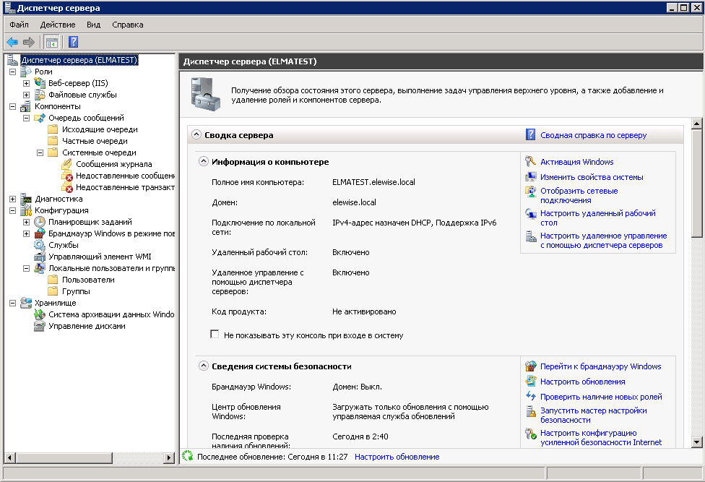Screen dimensions: 705x482
Task: Click the Настроить обновление link in status line
Action: tap(397, 457)
